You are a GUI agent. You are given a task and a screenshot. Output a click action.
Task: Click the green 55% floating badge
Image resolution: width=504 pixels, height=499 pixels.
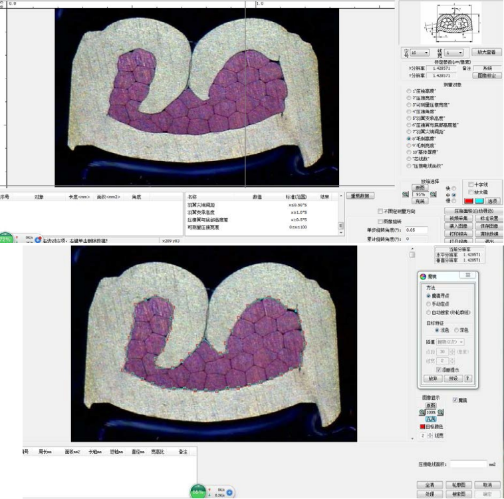(x=199, y=492)
